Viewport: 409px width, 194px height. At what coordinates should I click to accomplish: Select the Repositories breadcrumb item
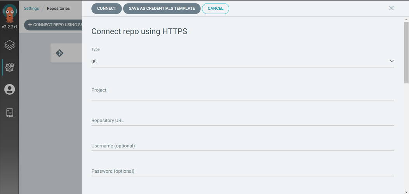click(x=58, y=8)
